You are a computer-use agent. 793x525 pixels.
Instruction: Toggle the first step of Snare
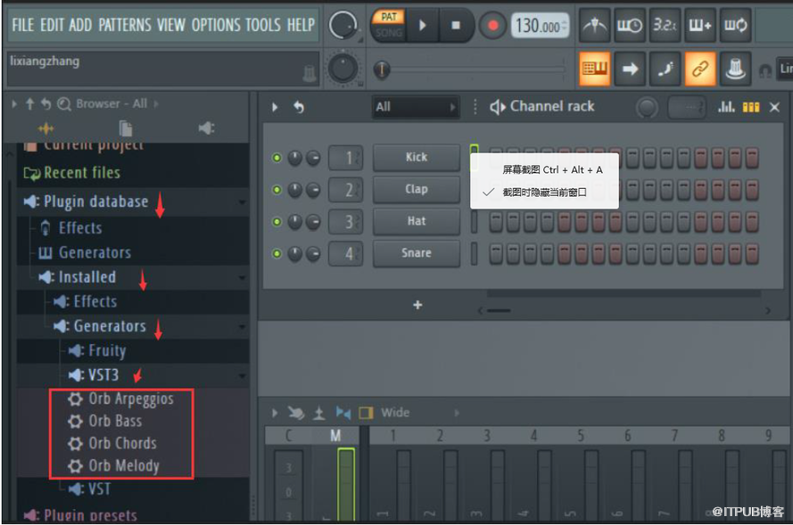(x=496, y=253)
